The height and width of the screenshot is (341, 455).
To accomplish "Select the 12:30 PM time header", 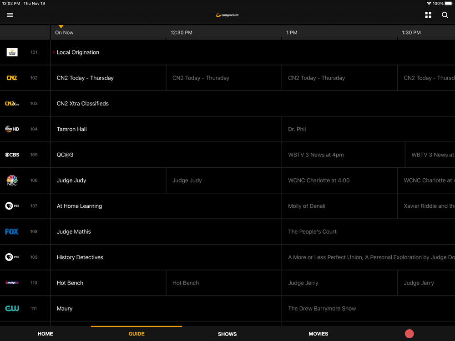I will (x=182, y=32).
